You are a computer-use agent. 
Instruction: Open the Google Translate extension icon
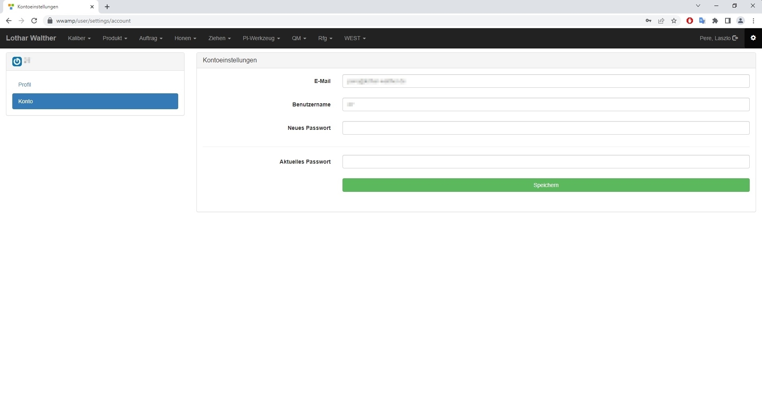coord(702,21)
